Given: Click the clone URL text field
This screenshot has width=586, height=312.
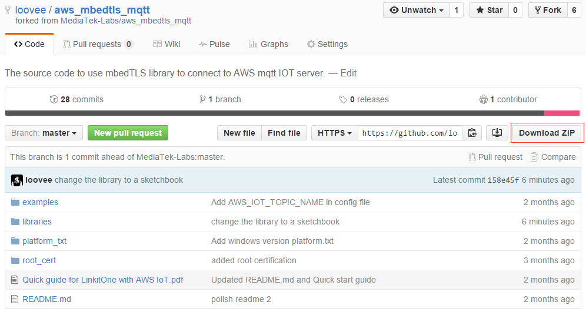Looking at the screenshot, I should [x=410, y=133].
